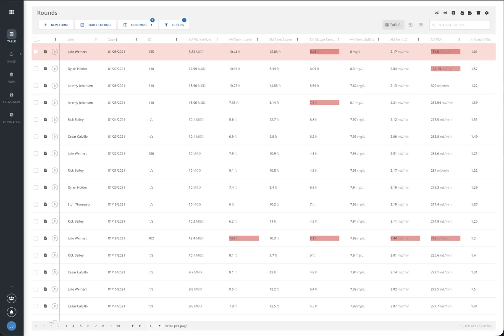Screen dimensions: 504x336
Task: Open document icon for Dylan Holder 01/27/2021 row
Action: click(x=45, y=68)
